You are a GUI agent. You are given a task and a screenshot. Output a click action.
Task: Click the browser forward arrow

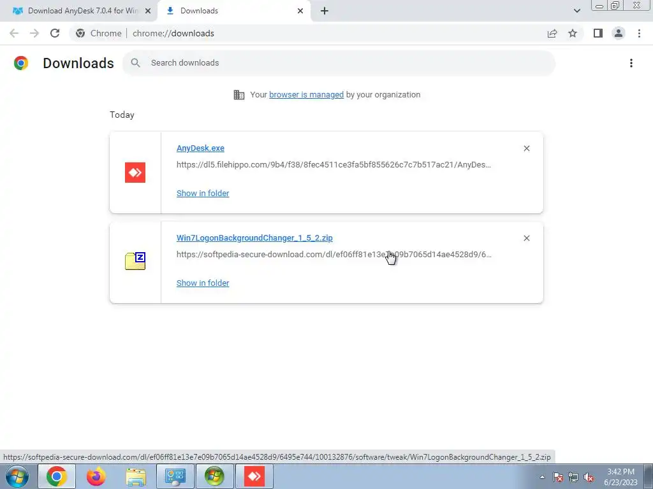[34, 33]
